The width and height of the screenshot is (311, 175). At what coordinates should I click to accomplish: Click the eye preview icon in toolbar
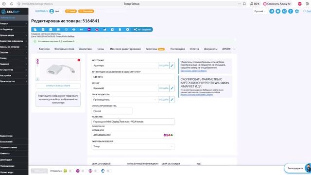coord(74,30)
